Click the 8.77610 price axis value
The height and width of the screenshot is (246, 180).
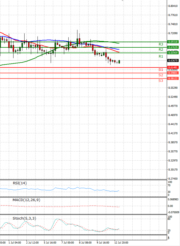(173, 15)
